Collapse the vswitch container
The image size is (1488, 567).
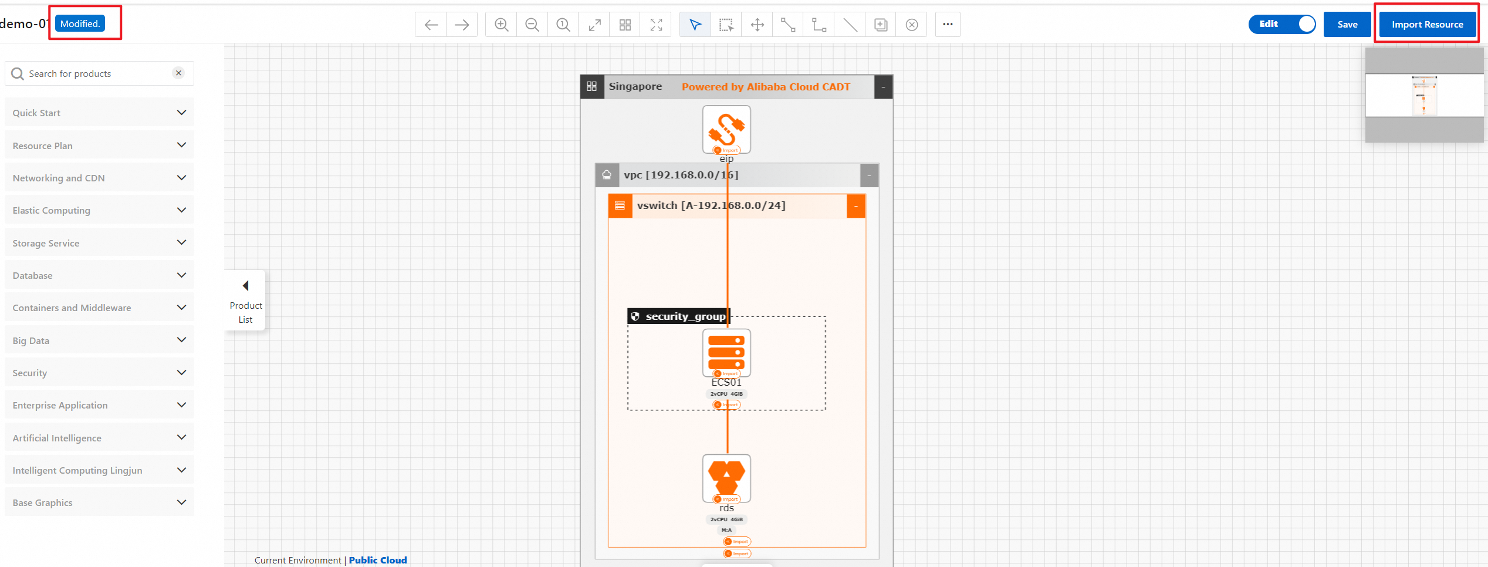856,206
